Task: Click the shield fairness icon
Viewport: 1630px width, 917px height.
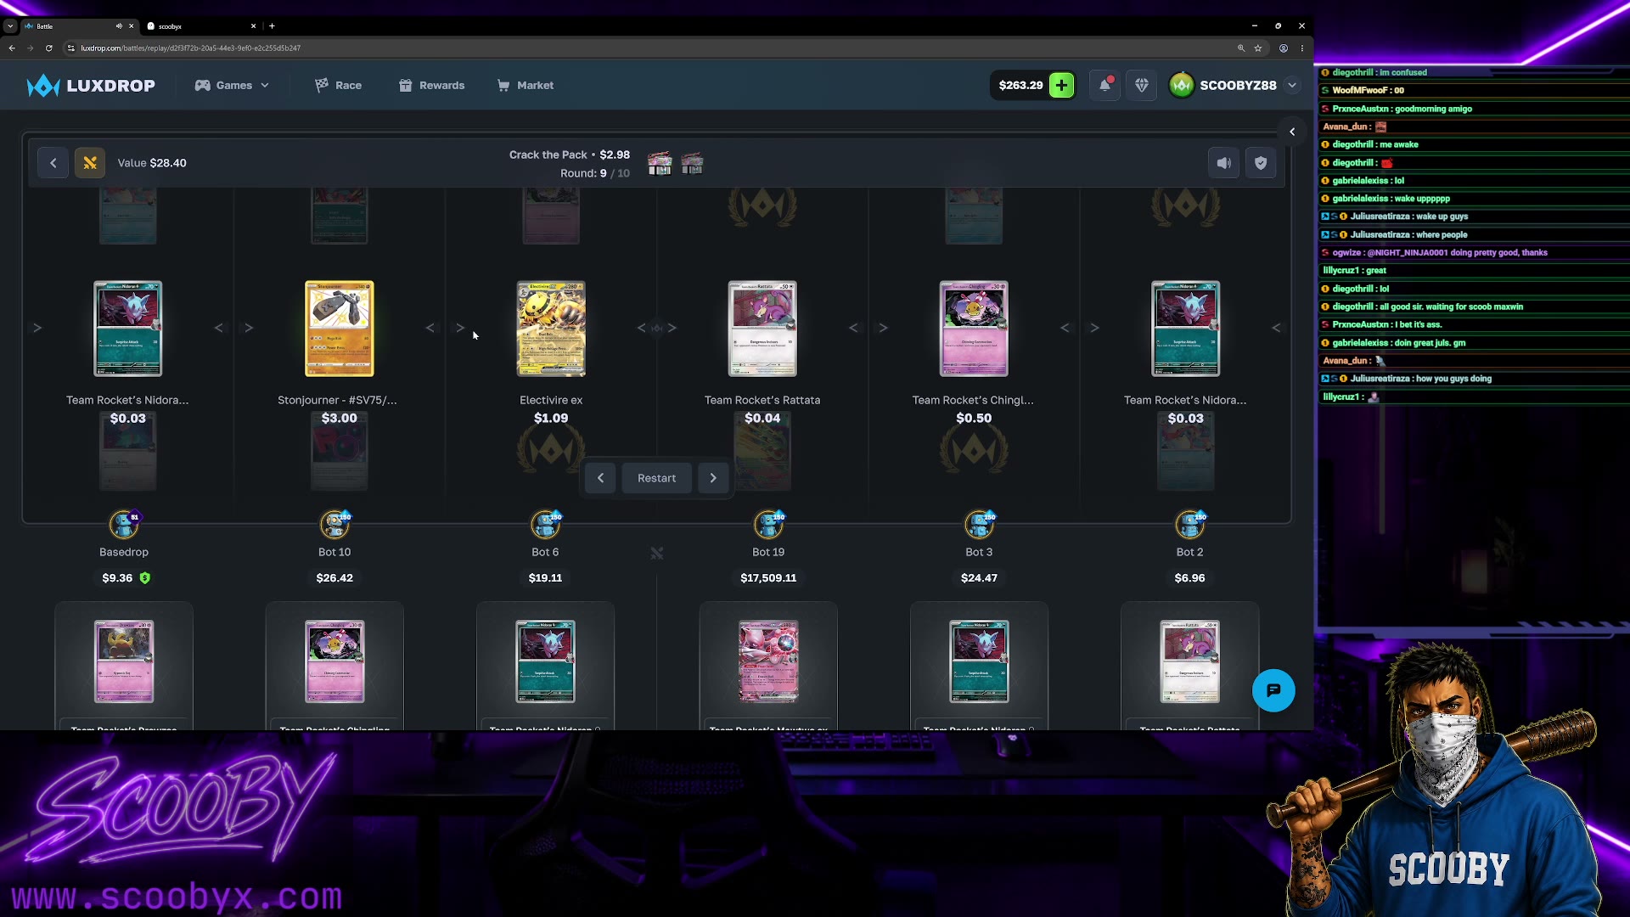Action: click(1261, 163)
